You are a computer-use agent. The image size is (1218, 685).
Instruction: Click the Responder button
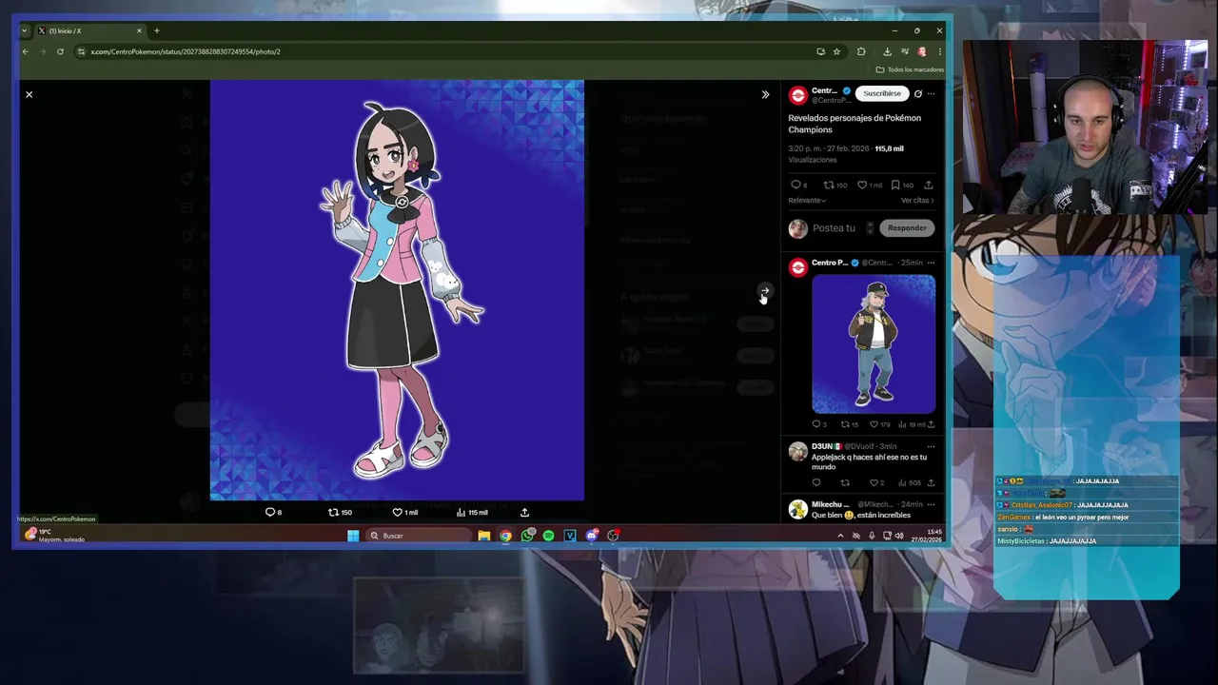(x=907, y=228)
